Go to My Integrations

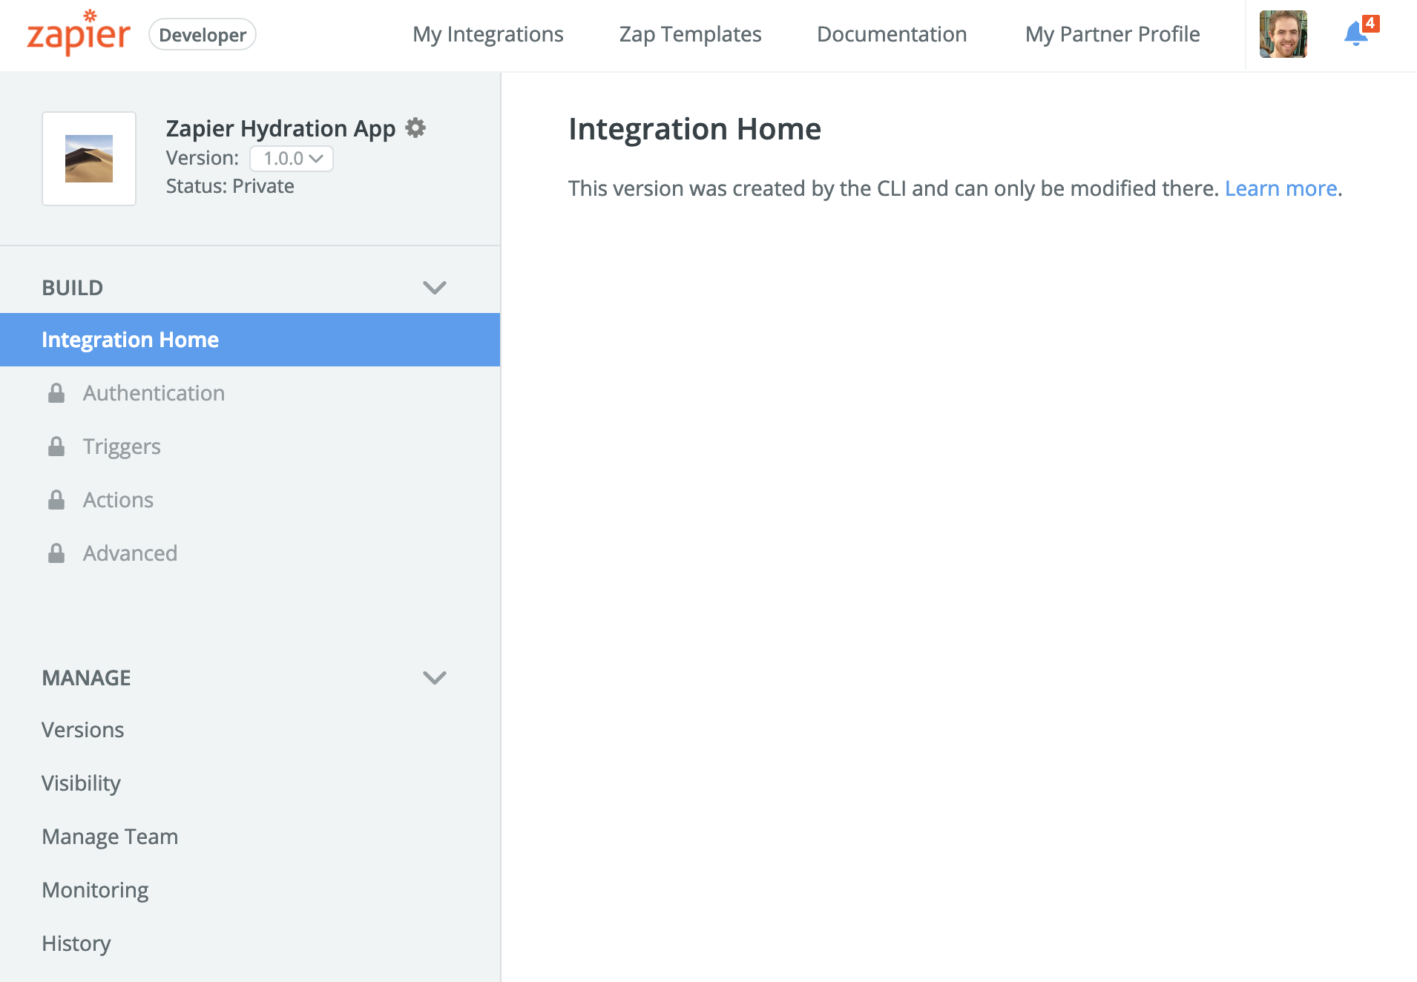(487, 34)
